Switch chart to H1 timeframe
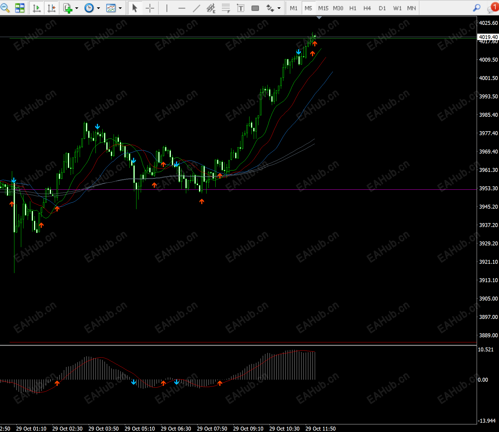 point(353,8)
